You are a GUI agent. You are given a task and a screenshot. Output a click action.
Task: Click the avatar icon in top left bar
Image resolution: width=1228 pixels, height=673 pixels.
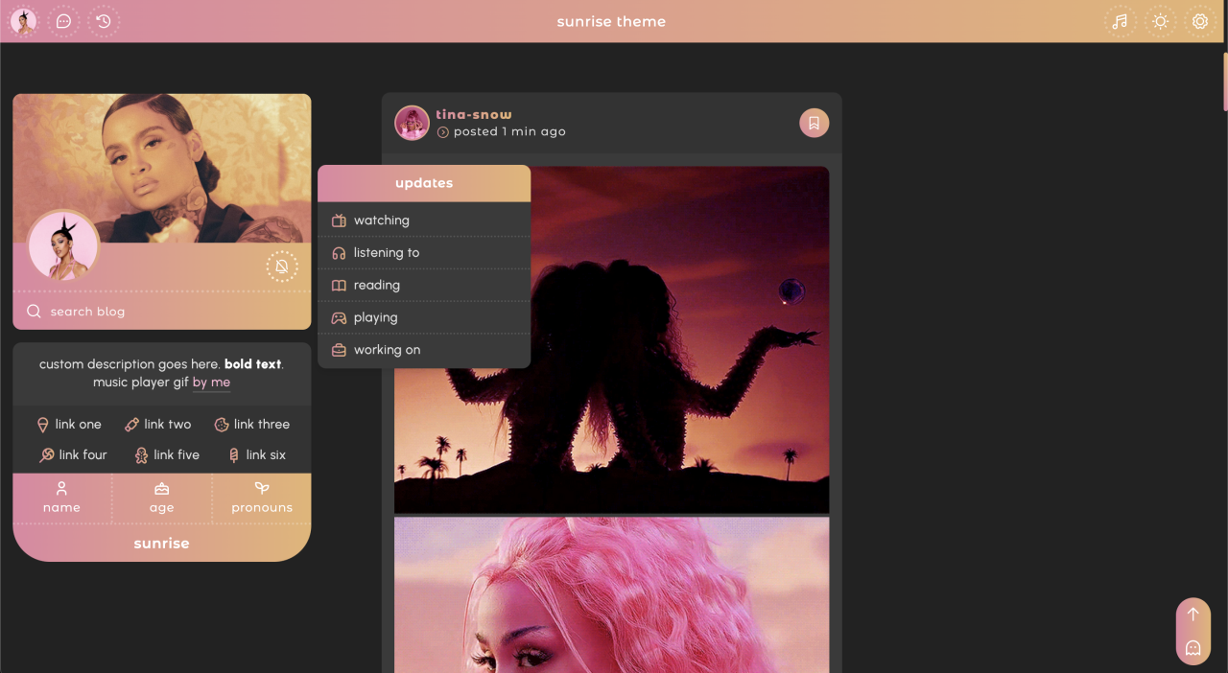(24, 21)
